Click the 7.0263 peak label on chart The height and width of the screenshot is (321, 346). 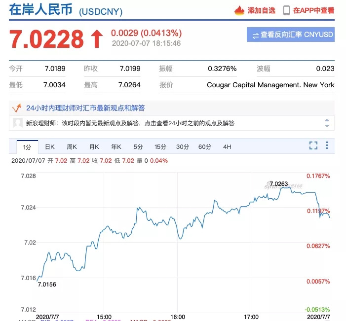[x=278, y=183]
